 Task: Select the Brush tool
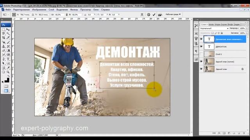coord(8,42)
